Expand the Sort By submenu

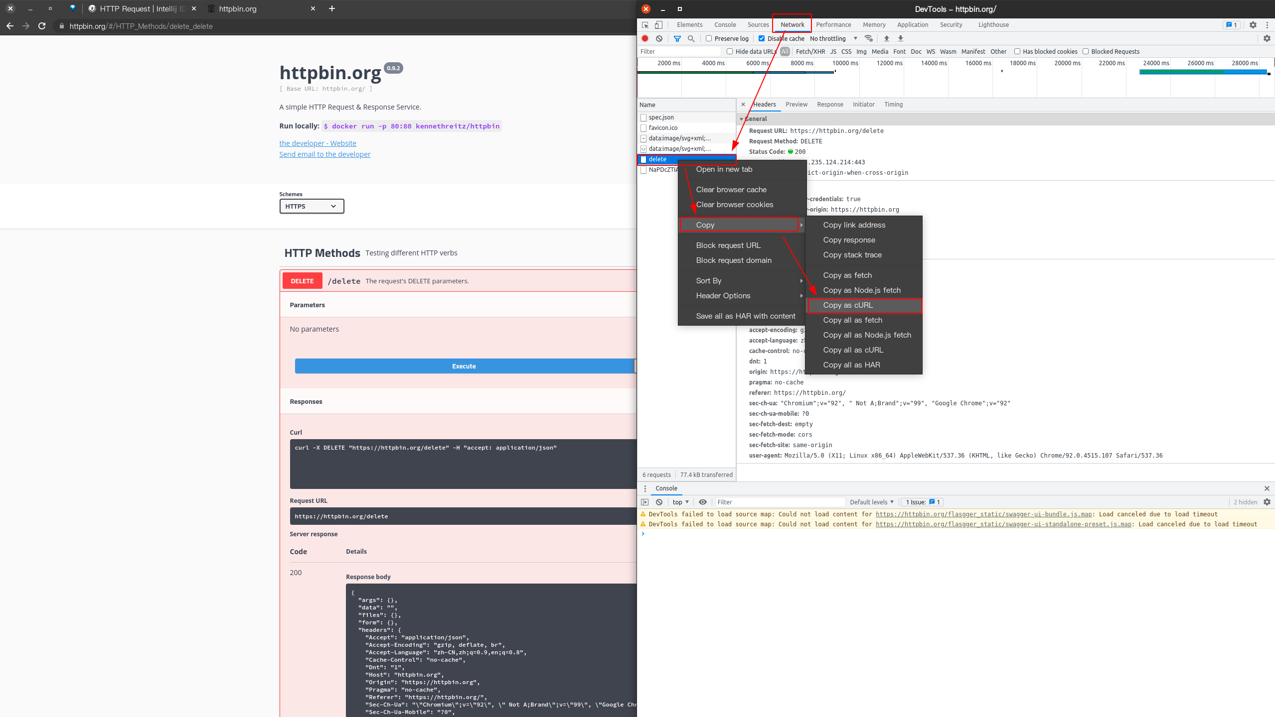(742, 281)
